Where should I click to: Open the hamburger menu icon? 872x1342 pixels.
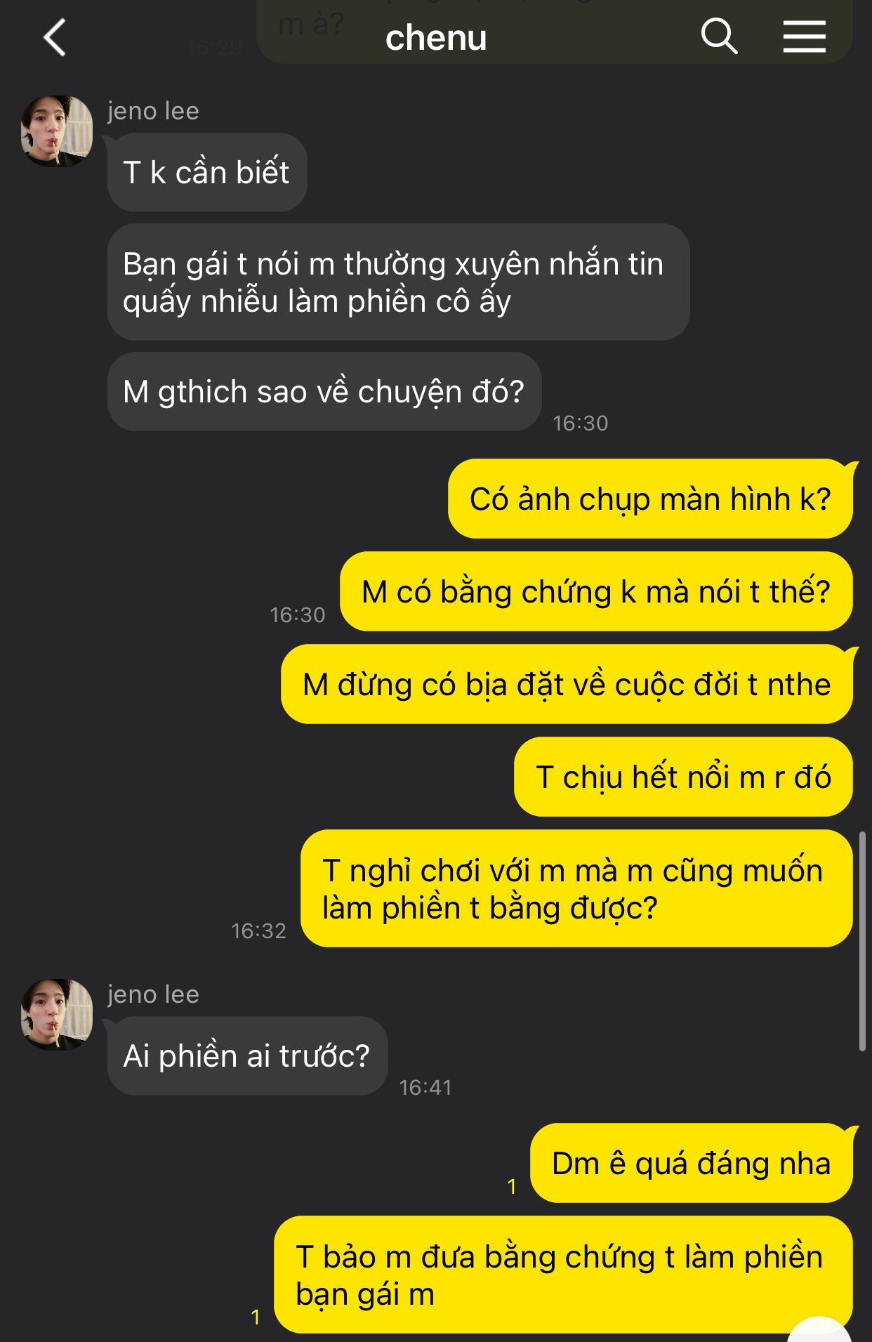pyautogui.click(x=805, y=37)
